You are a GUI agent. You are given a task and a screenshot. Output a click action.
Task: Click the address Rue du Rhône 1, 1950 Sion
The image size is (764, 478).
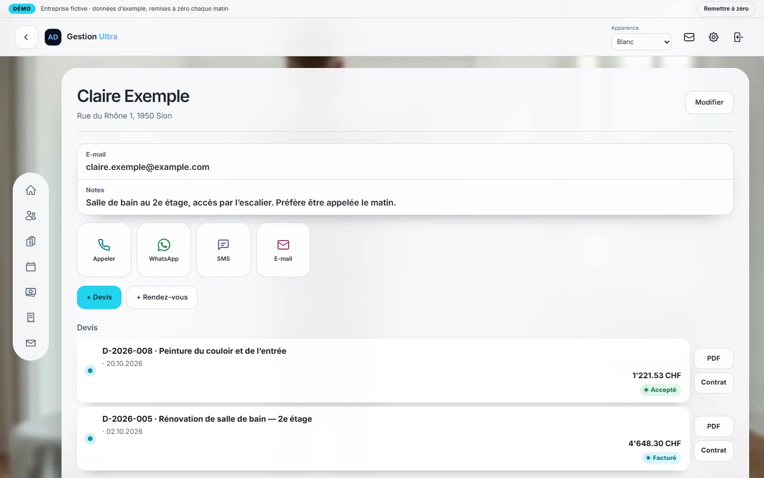(124, 116)
